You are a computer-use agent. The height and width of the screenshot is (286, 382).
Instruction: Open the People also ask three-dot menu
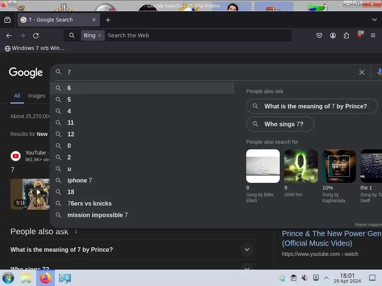coord(76,232)
